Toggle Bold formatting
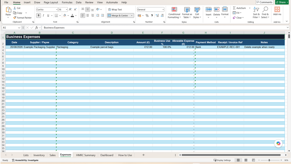 39,15
